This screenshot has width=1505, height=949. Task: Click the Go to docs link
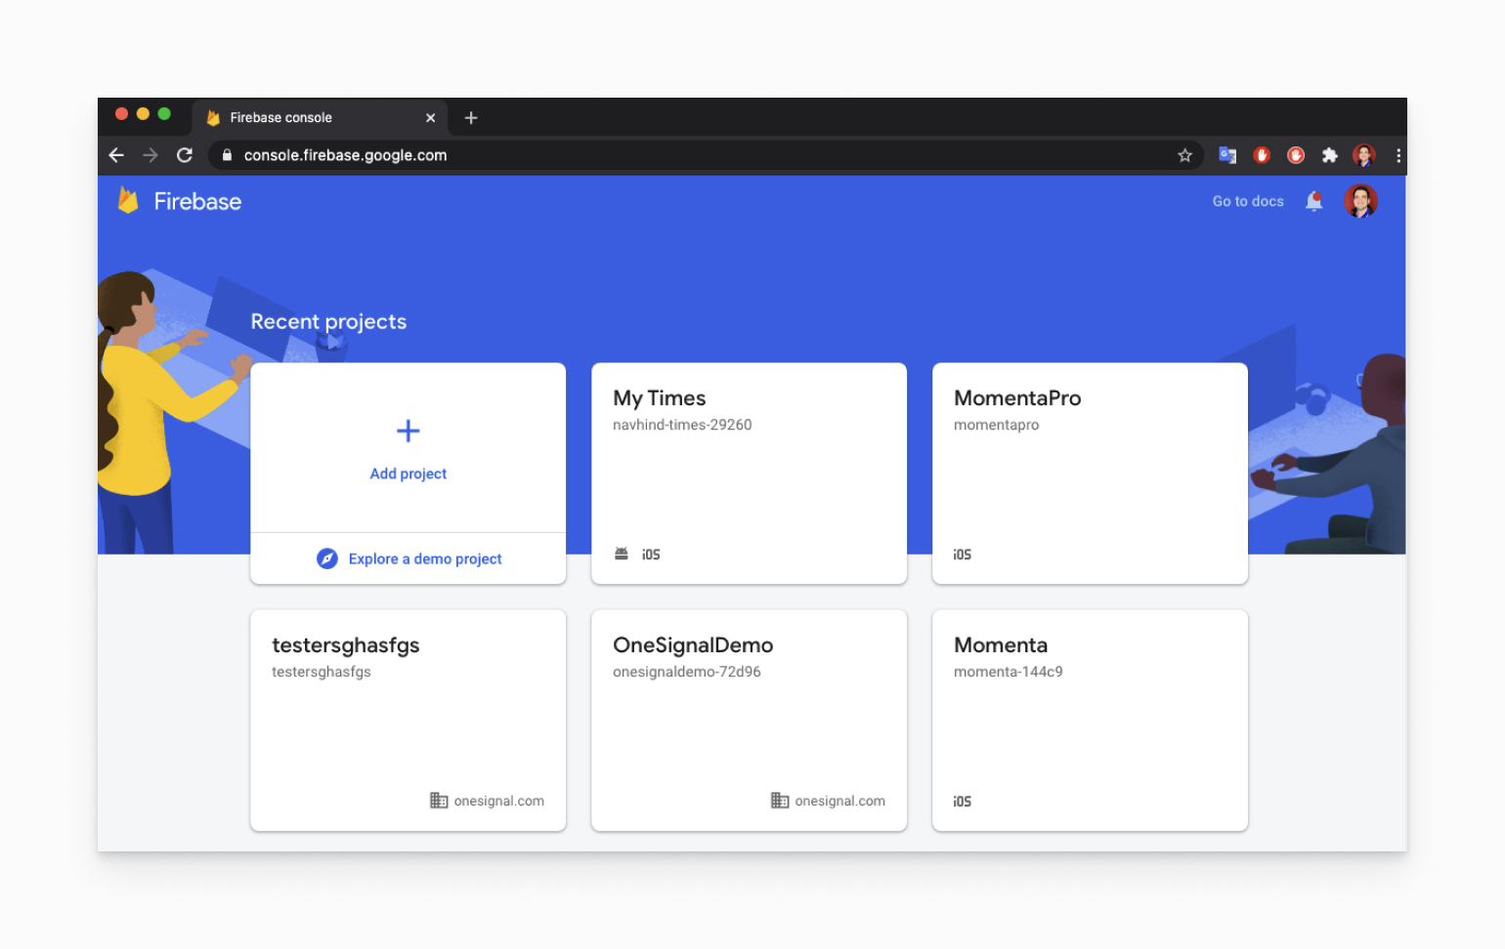pyautogui.click(x=1248, y=201)
